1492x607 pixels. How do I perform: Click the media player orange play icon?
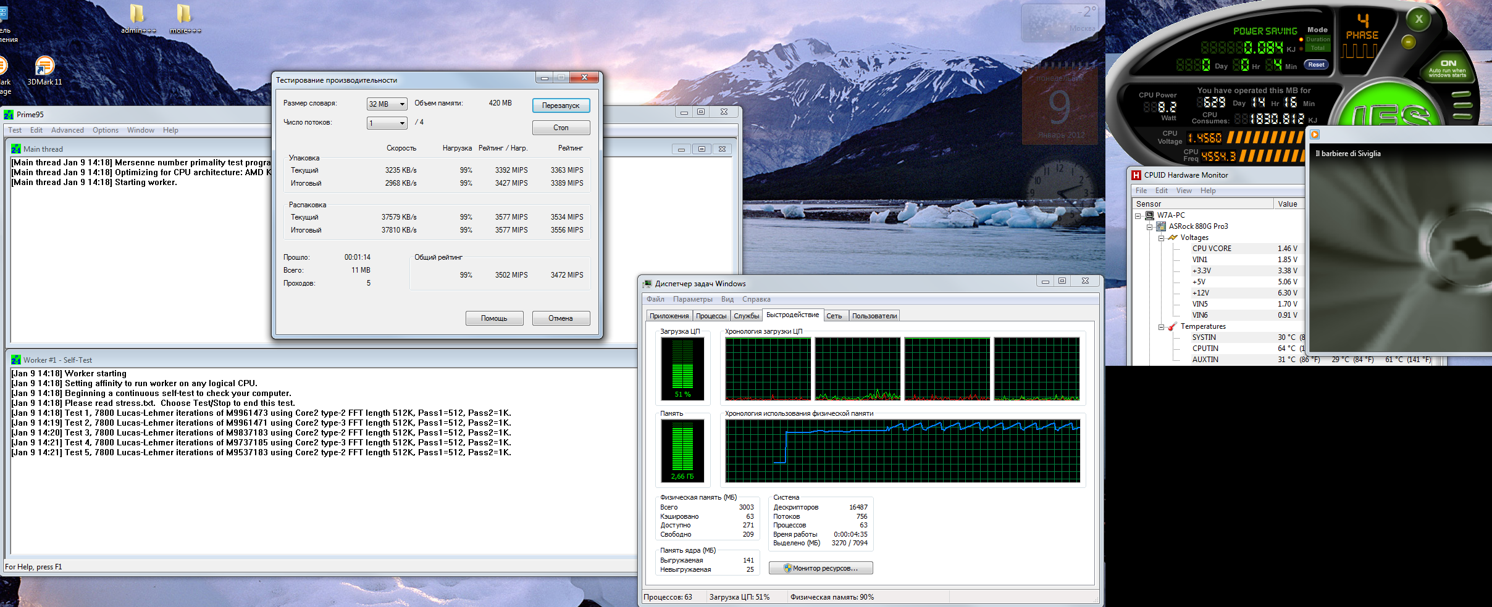(x=1315, y=134)
